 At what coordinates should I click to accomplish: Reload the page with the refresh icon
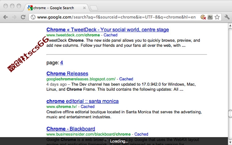point(23,17)
